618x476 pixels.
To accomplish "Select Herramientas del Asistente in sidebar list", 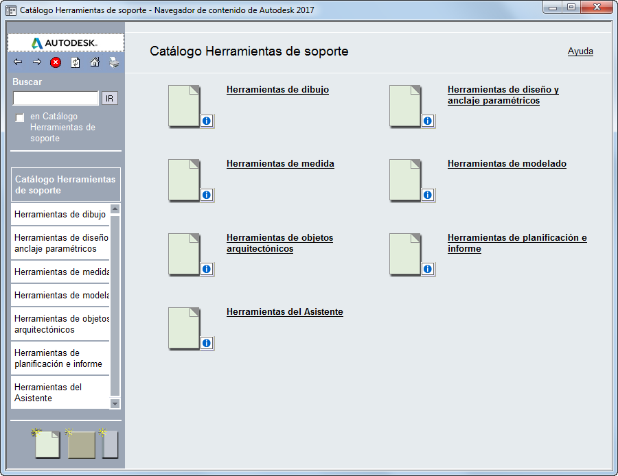I will click(x=60, y=392).
